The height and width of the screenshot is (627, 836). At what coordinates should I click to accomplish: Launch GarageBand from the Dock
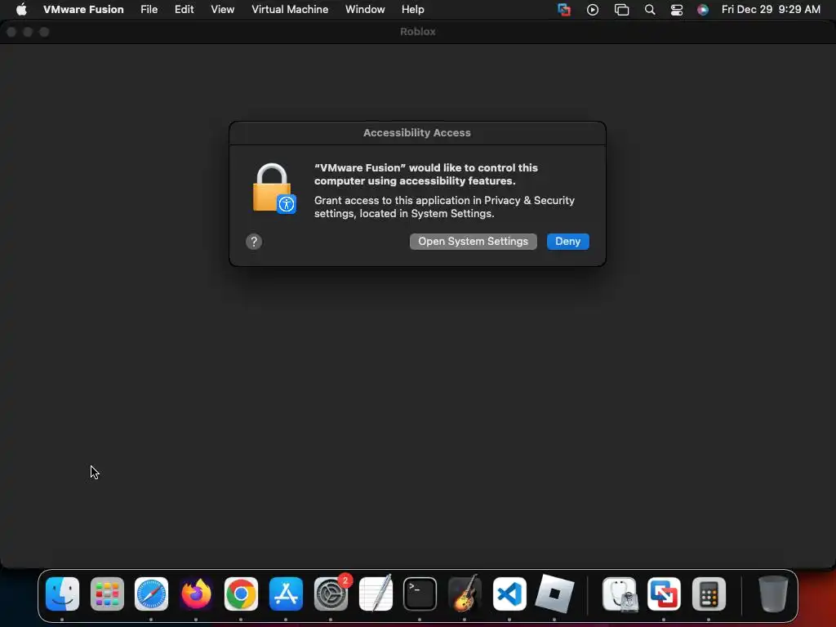[465, 594]
